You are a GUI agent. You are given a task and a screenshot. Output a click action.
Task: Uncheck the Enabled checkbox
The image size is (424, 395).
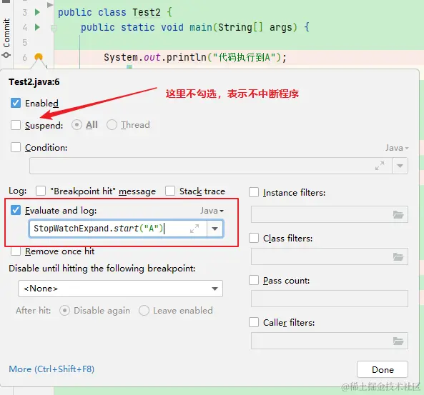pos(16,103)
